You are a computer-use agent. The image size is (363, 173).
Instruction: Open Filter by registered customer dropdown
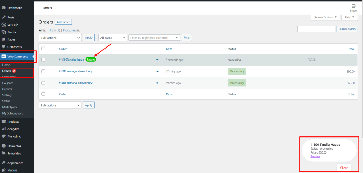pos(154,38)
